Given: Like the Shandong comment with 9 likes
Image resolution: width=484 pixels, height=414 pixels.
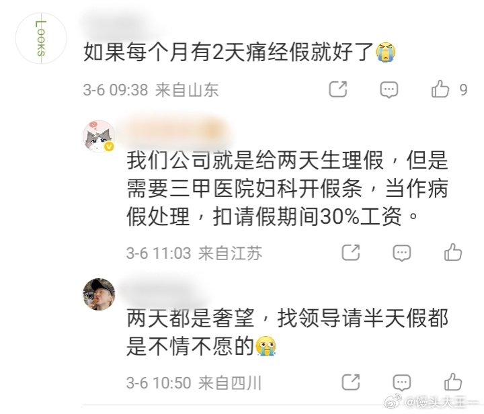Looking at the screenshot, I should coord(440,89).
